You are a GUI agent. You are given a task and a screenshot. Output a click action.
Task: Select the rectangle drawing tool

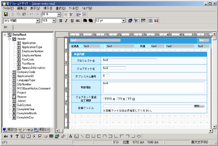tap(88, 136)
